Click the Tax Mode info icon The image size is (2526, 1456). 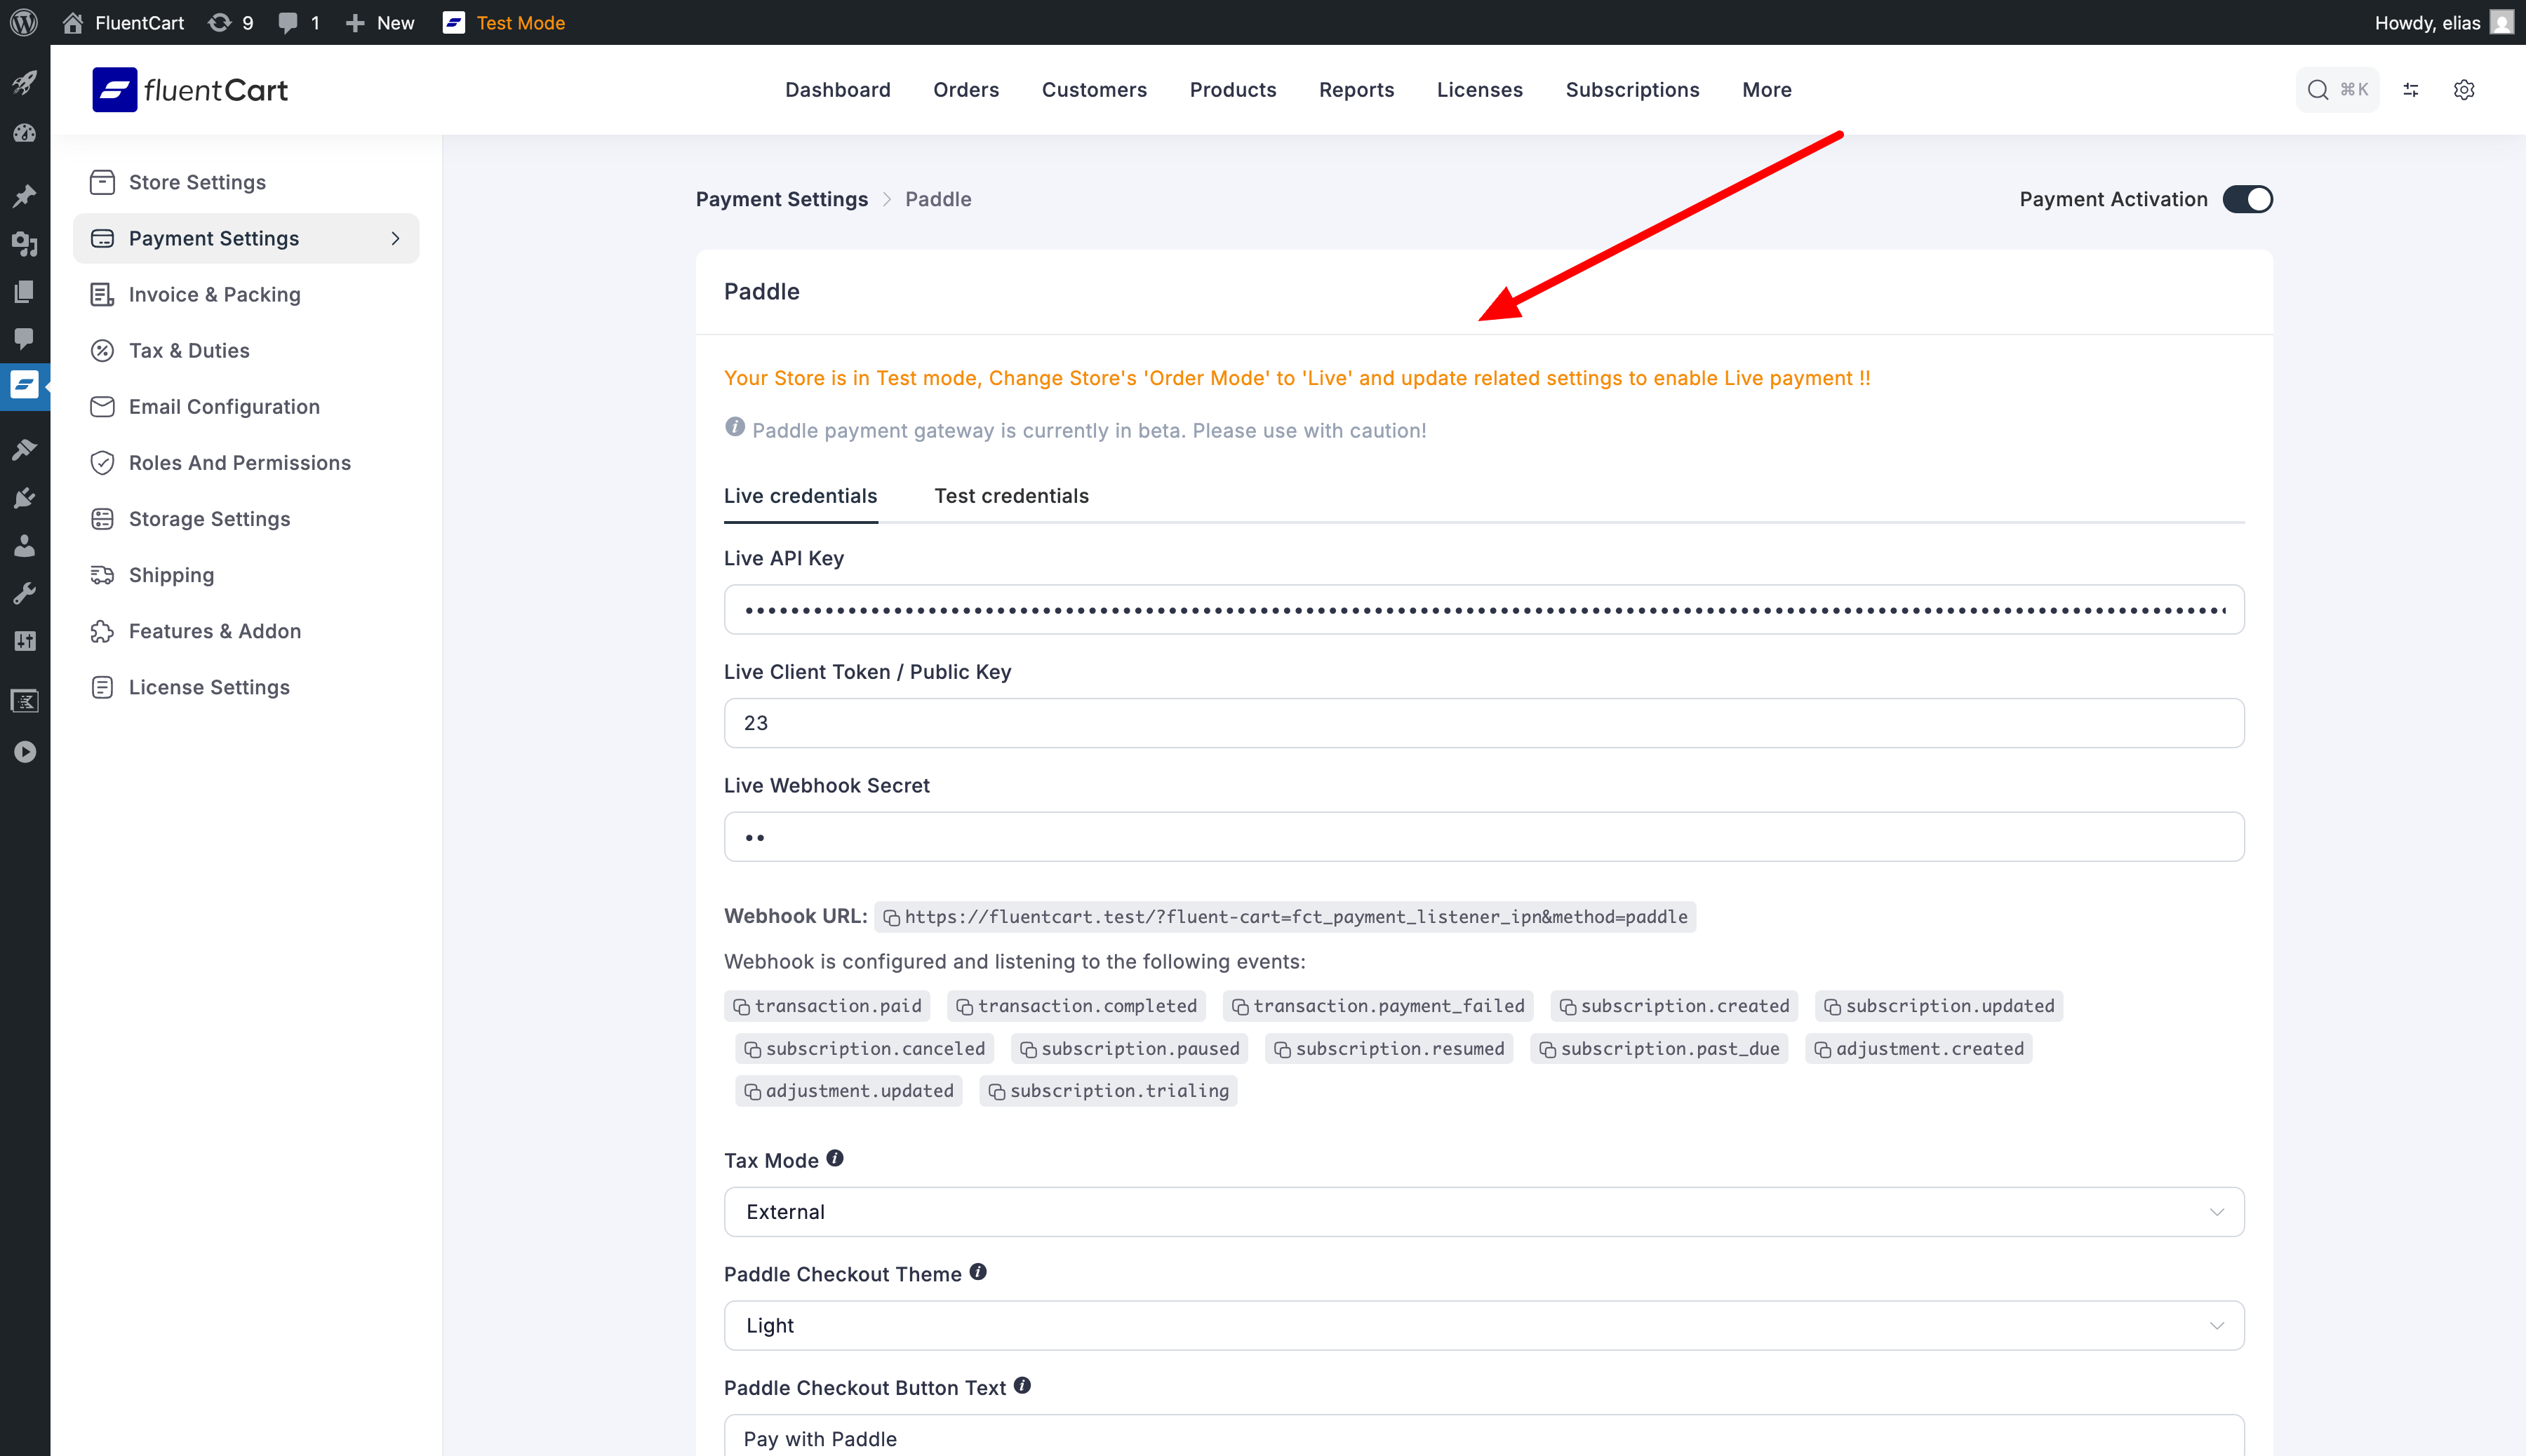click(x=835, y=1158)
